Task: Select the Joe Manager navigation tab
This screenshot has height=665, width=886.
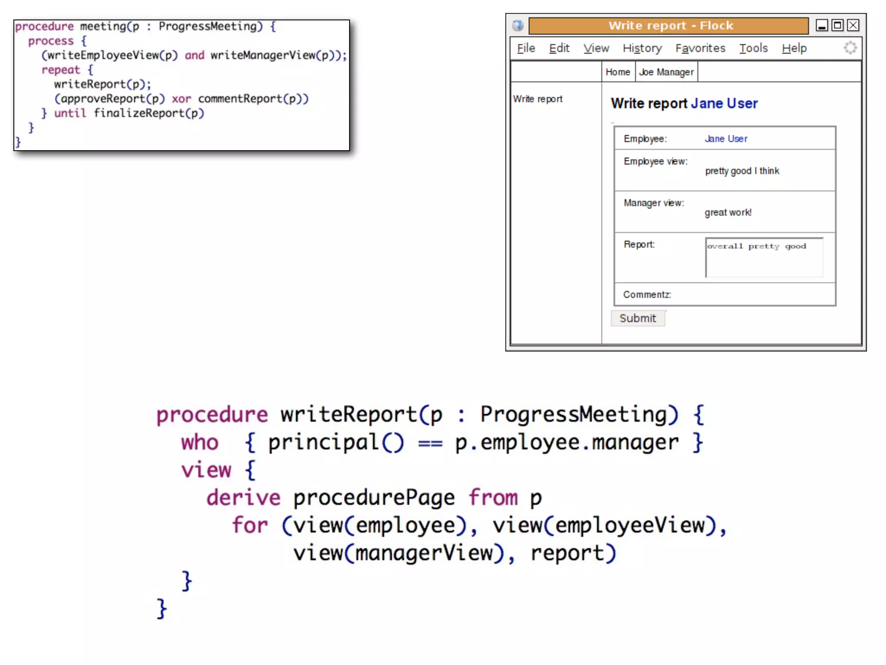Action: 666,72
